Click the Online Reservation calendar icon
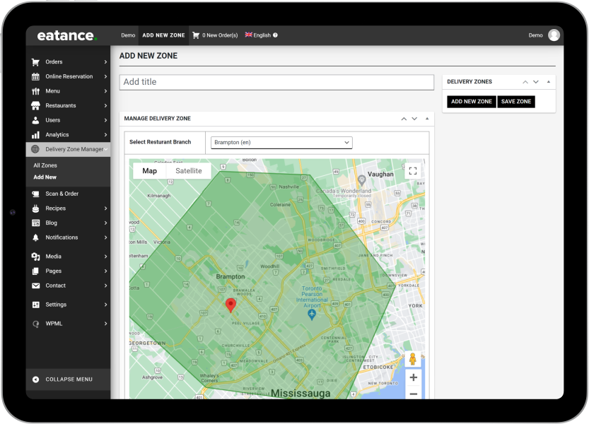 pyautogui.click(x=35, y=76)
